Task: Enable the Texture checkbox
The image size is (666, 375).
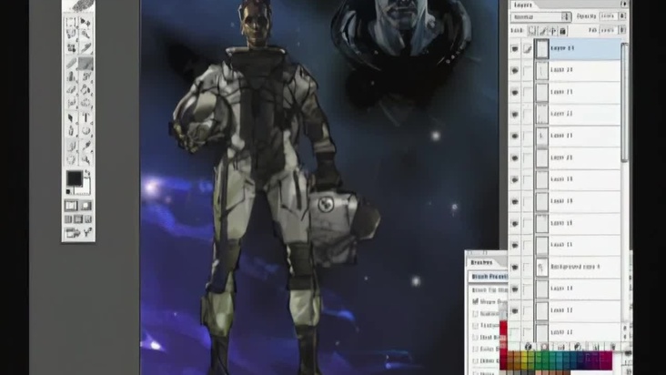Action: [475, 326]
